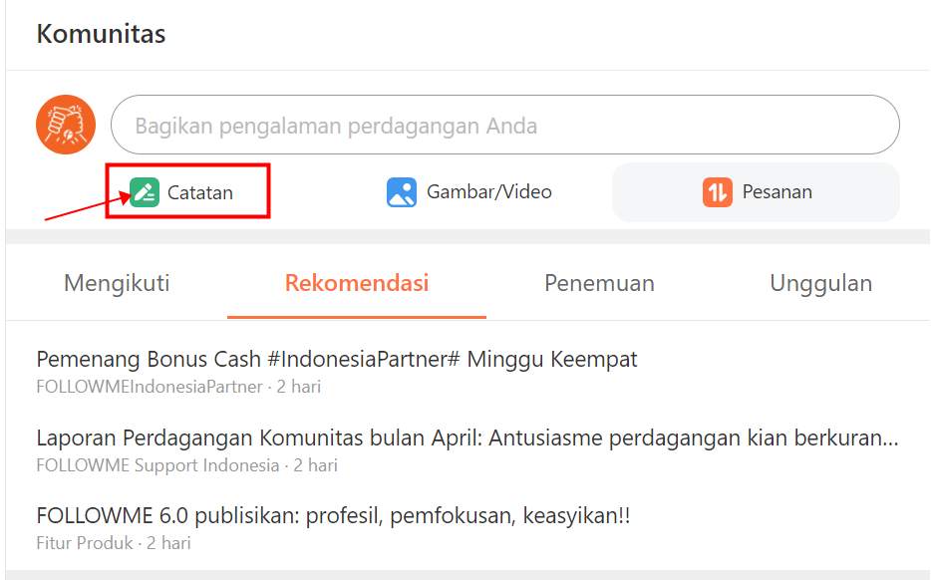Open the Penemuan tab
Viewport: 931px width, 580px height.
tap(599, 283)
